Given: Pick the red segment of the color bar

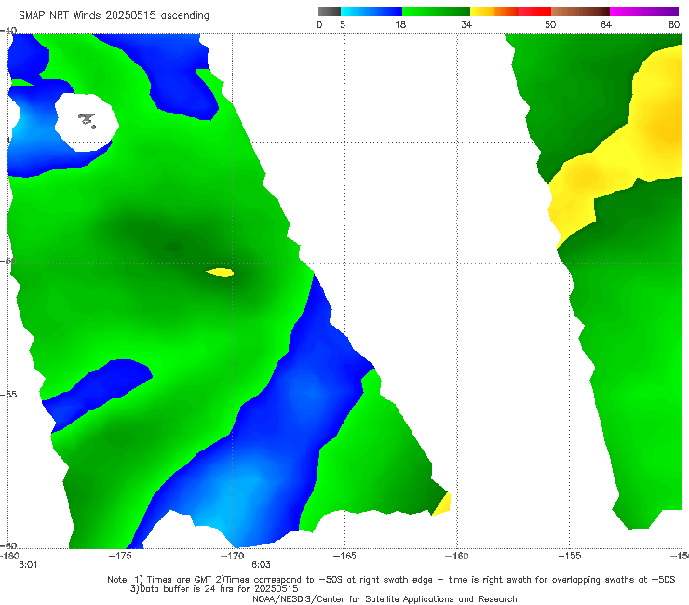Looking at the screenshot, I should tap(535, 11).
